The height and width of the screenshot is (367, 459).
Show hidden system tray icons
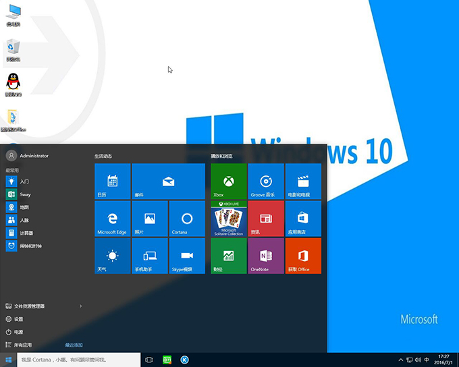401,360
